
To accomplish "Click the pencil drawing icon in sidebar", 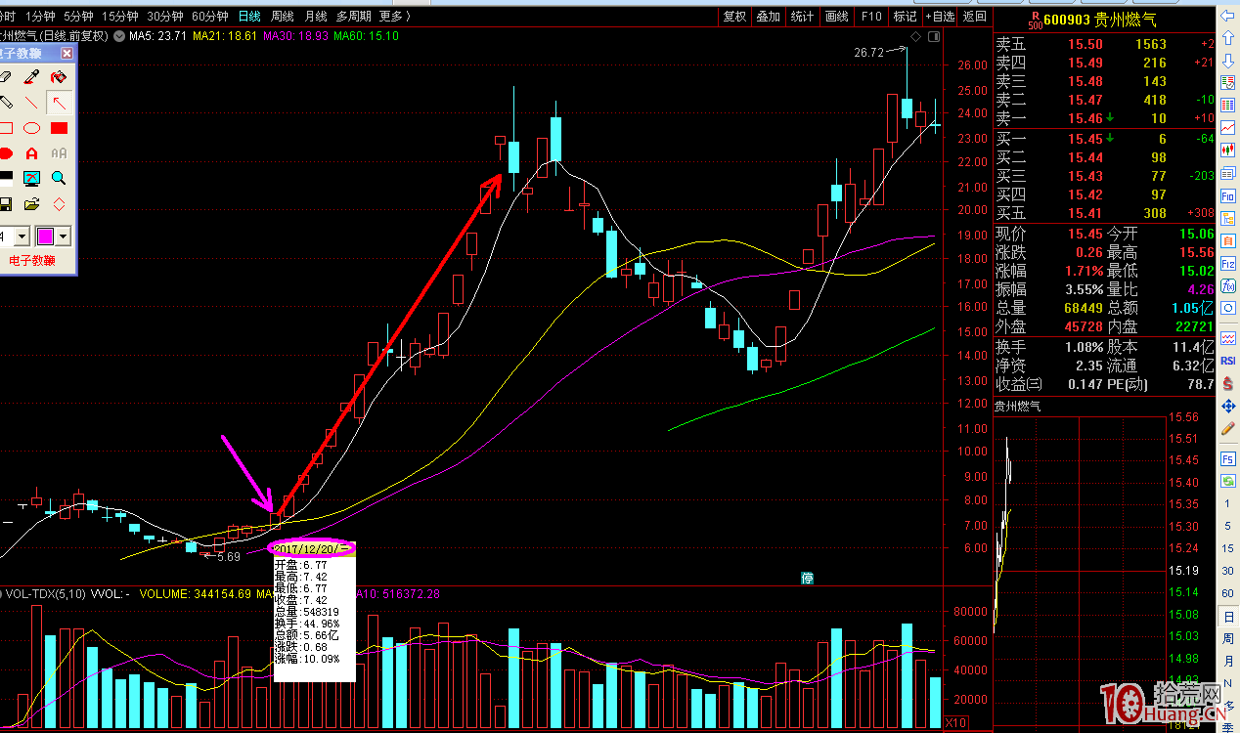I will (1227, 428).
